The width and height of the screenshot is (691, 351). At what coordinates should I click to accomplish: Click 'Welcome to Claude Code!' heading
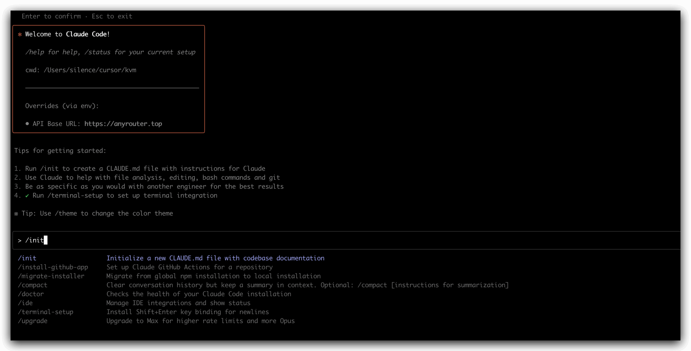[67, 34]
